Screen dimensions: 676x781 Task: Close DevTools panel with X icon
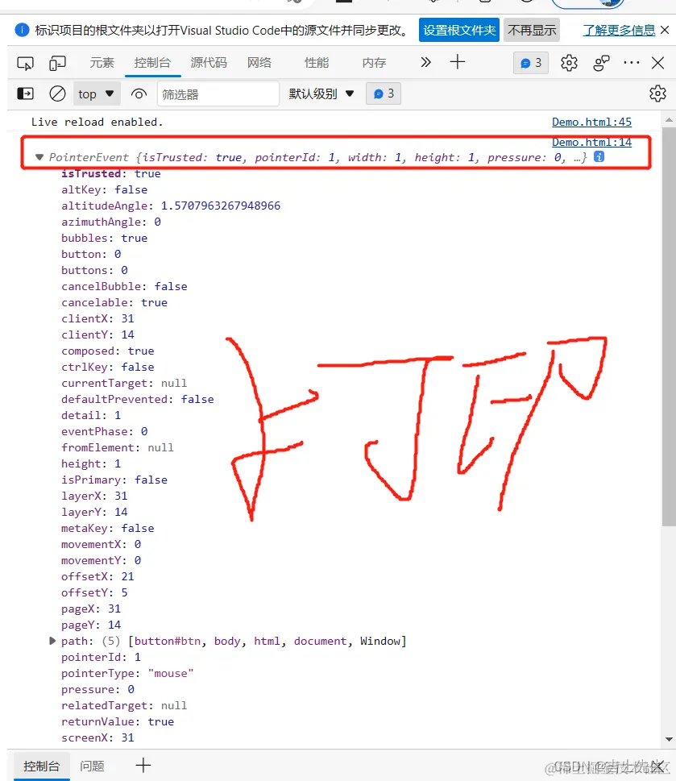point(657,63)
